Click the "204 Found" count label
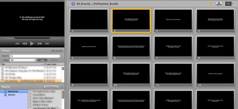238x109 pixels. [57, 51]
